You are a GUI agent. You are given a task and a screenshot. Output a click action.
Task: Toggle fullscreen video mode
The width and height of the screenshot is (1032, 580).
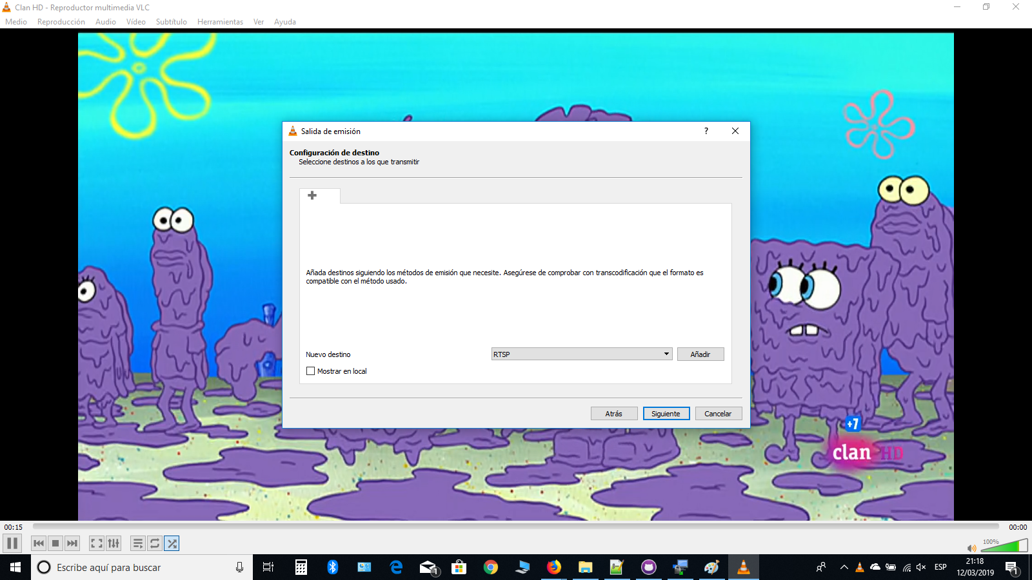[97, 543]
